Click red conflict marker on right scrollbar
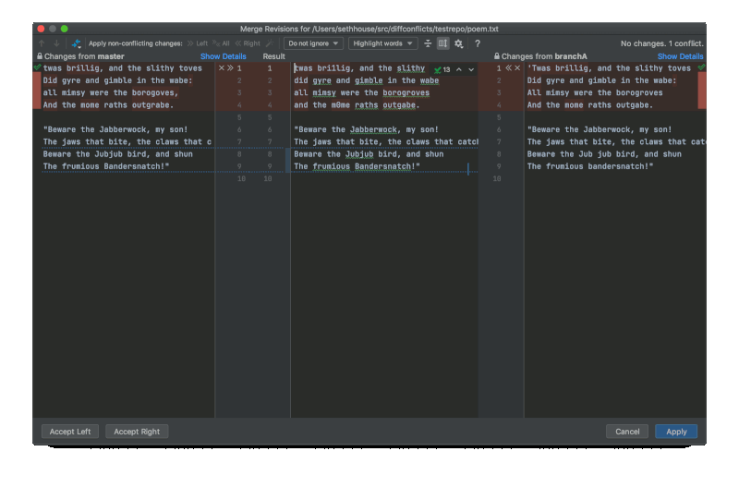 click(x=702, y=90)
